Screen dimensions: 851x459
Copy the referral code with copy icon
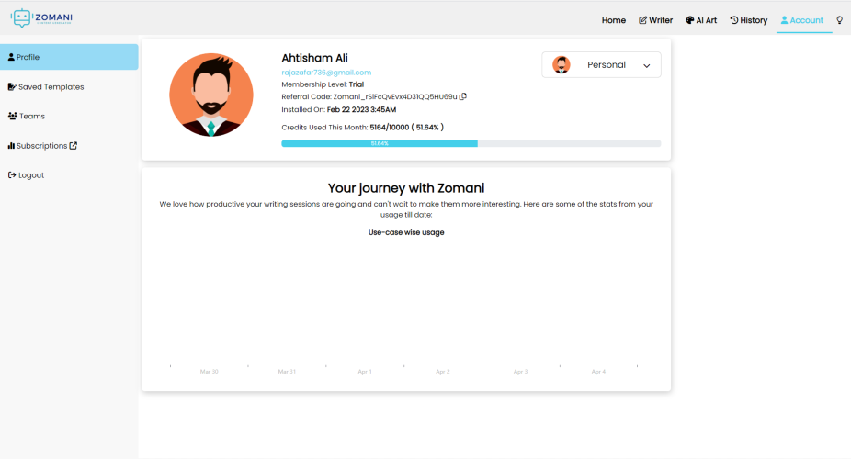(463, 96)
